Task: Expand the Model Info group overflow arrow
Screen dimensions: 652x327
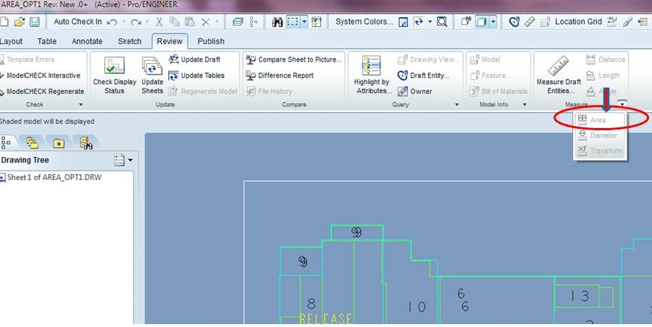Action: coord(524,105)
